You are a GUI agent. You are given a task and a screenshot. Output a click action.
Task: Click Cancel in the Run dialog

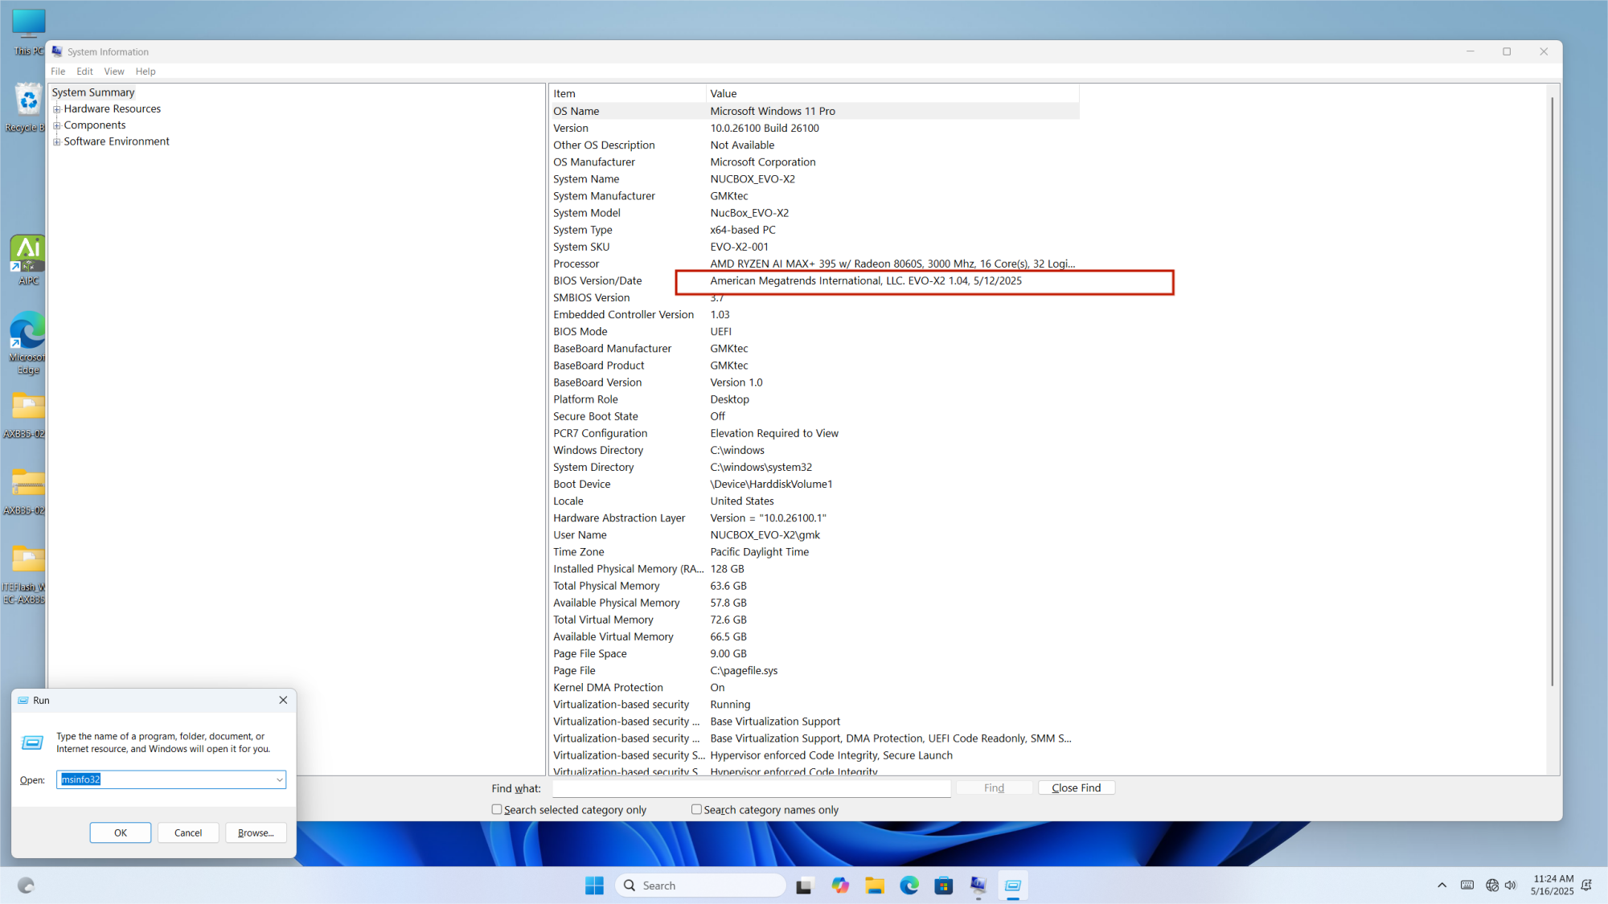188,832
